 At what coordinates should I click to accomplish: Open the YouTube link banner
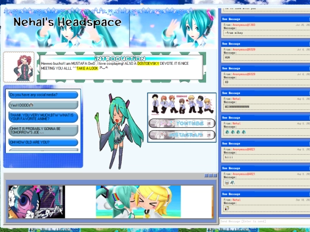click(x=182, y=123)
